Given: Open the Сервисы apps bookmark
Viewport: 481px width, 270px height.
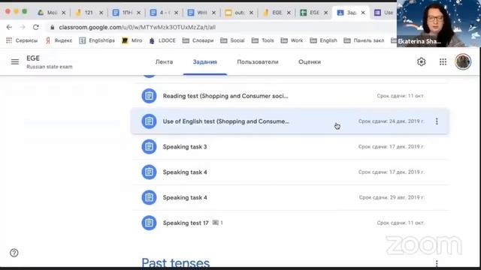Looking at the screenshot, I should (x=22, y=40).
